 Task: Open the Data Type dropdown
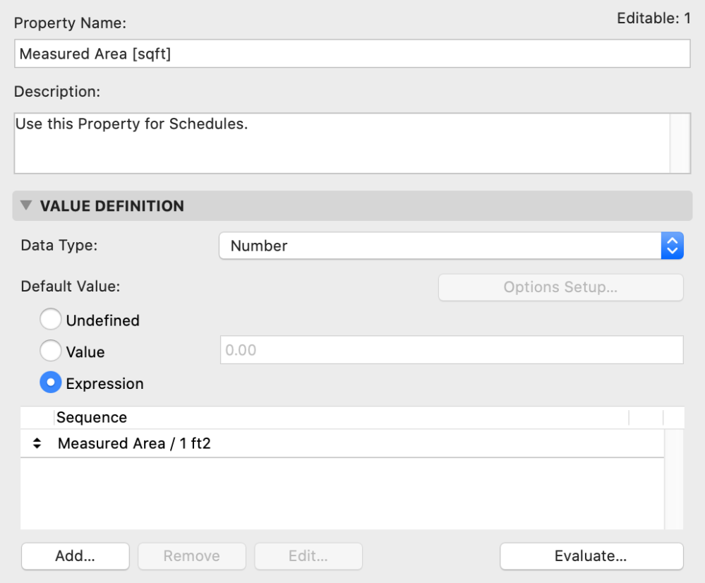[x=450, y=246]
